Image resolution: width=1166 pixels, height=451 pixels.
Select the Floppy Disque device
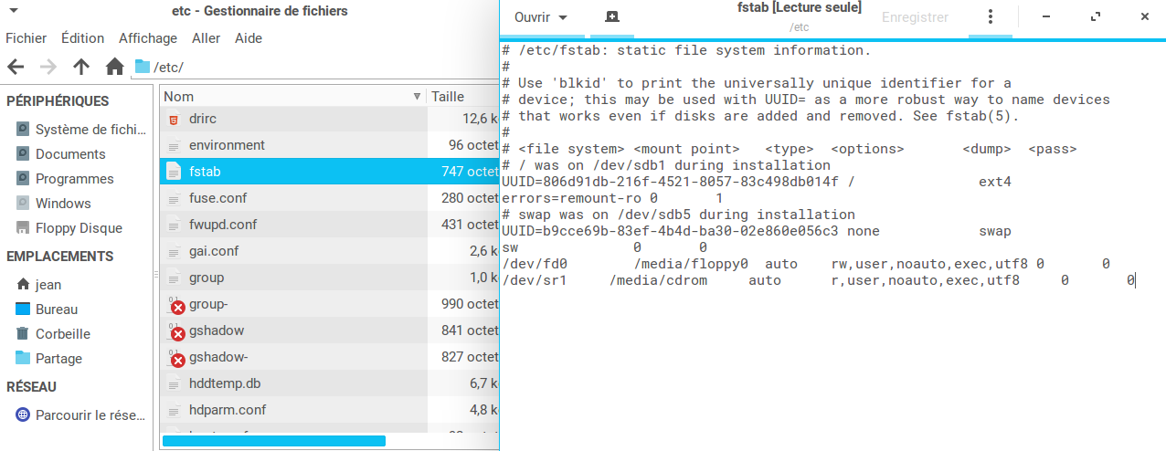click(x=78, y=228)
